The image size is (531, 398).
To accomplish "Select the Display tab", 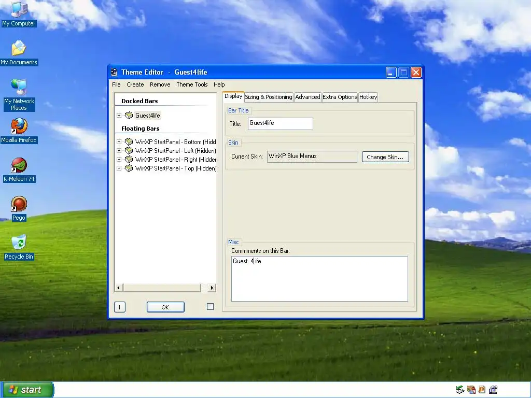I will [233, 96].
